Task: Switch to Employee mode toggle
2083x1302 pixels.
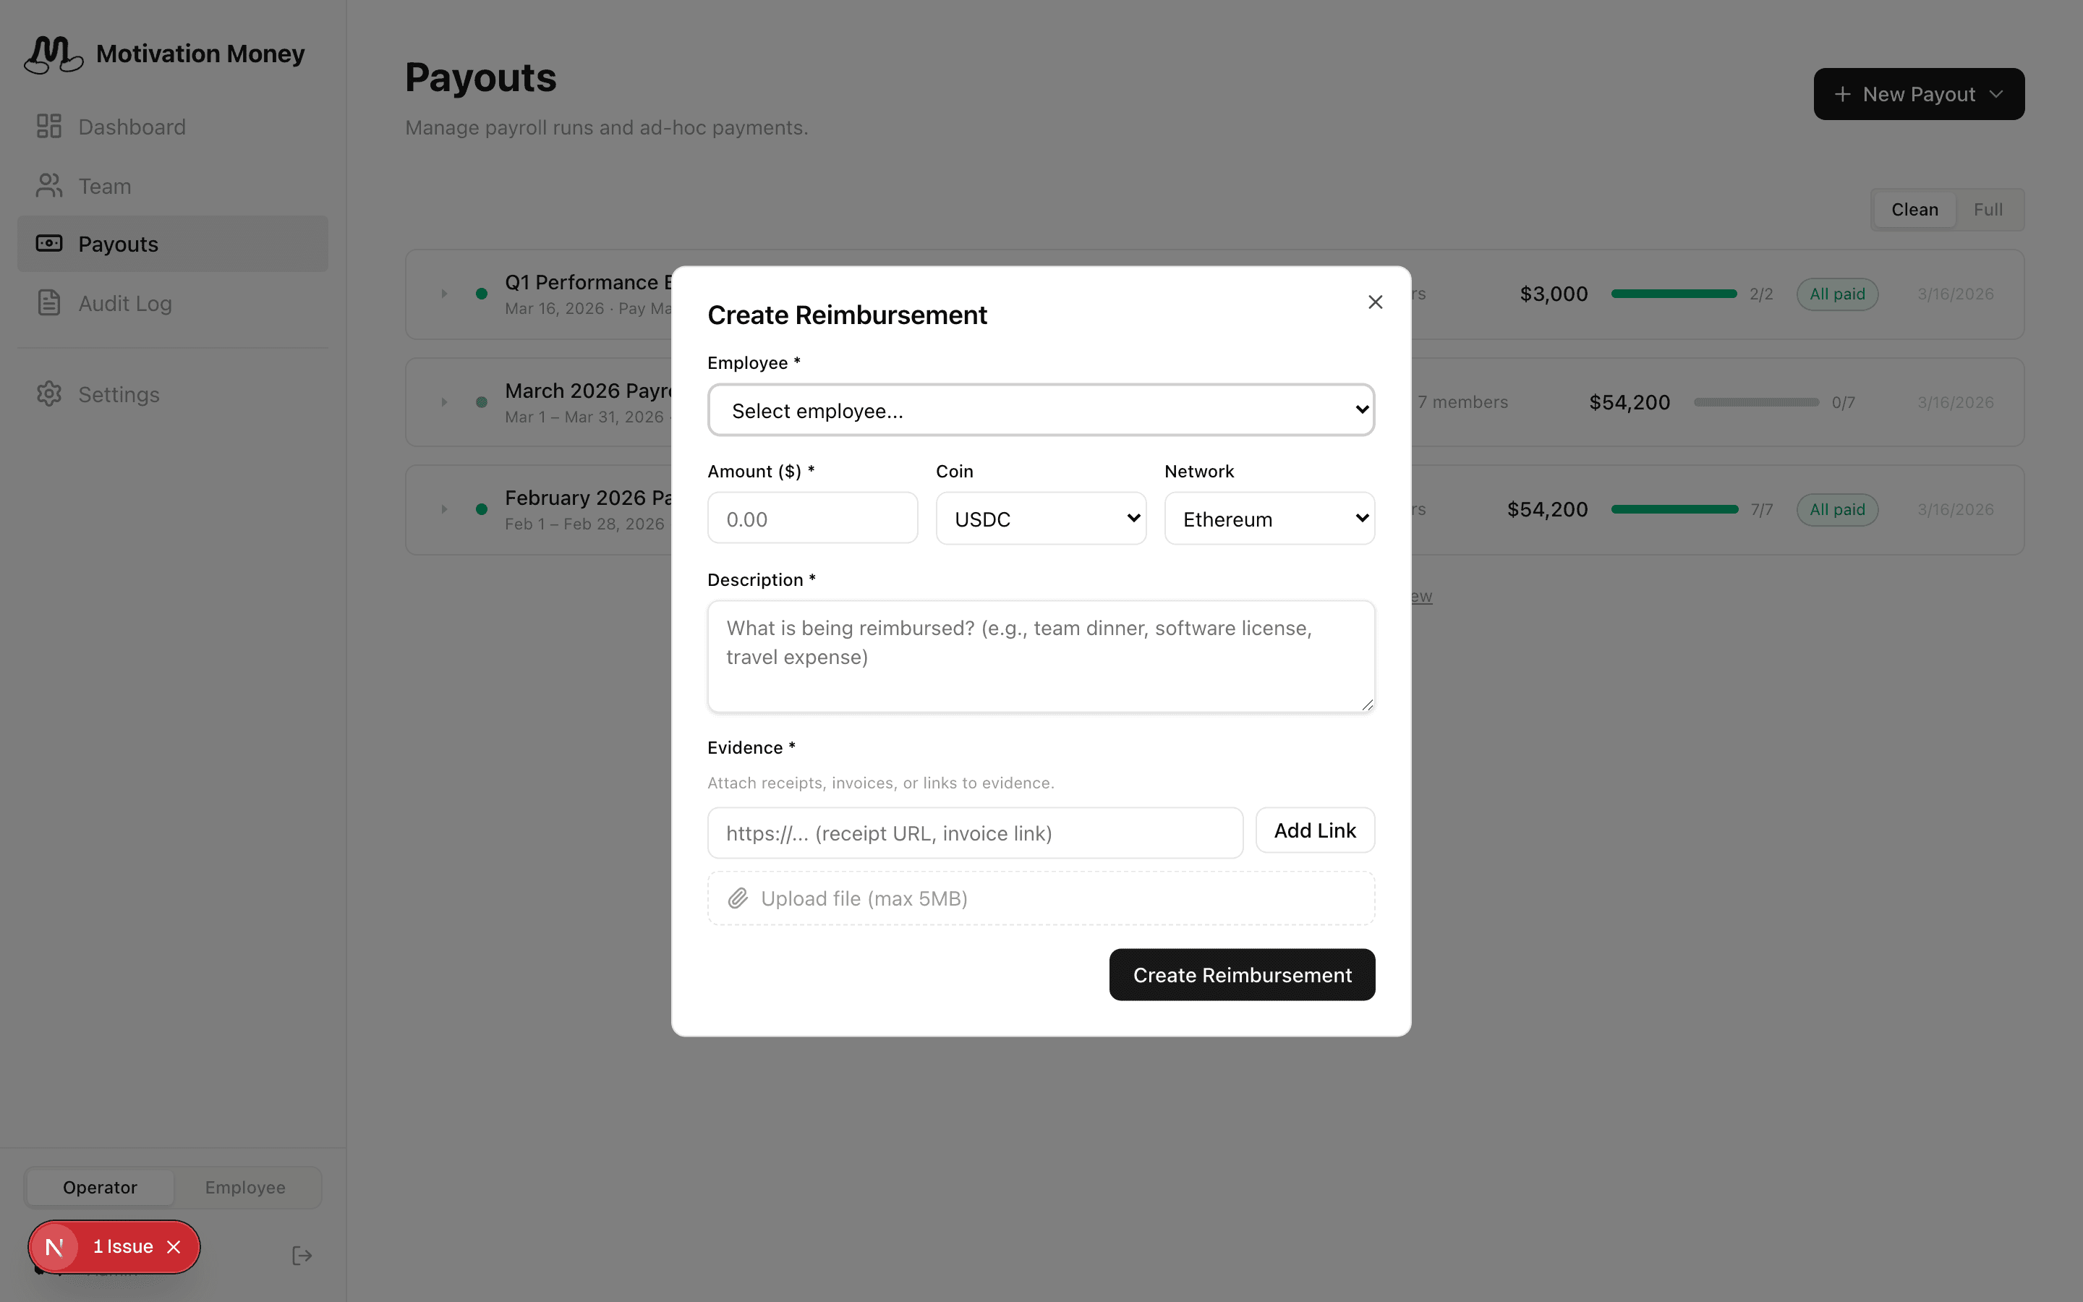Action: (245, 1188)
